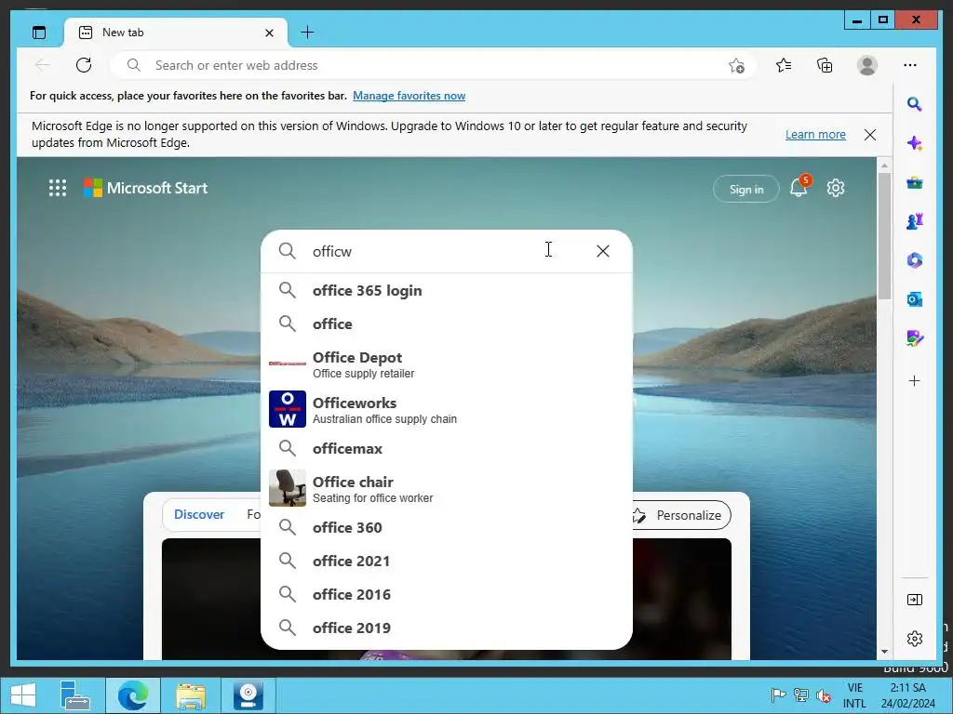Select office 2021 suggestion
Viewport: 953px width, 714px height.
447,561
